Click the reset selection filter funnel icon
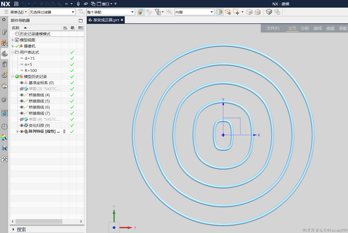 81,12
